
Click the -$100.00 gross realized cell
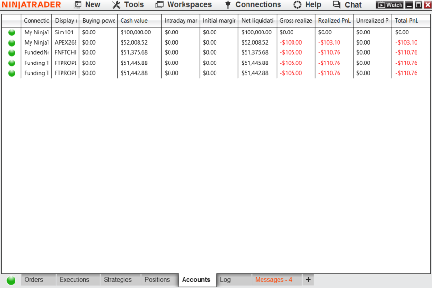point(296,43)
